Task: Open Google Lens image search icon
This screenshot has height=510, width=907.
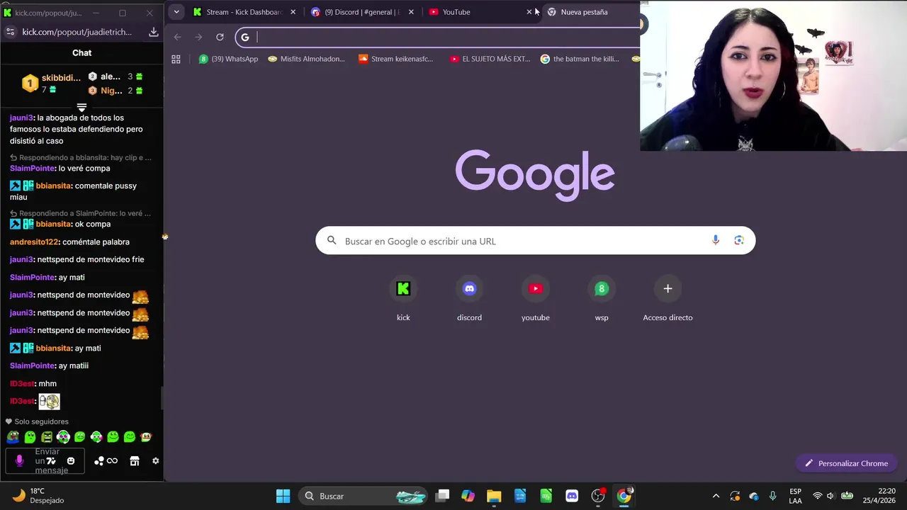Action: pos(739,241)
